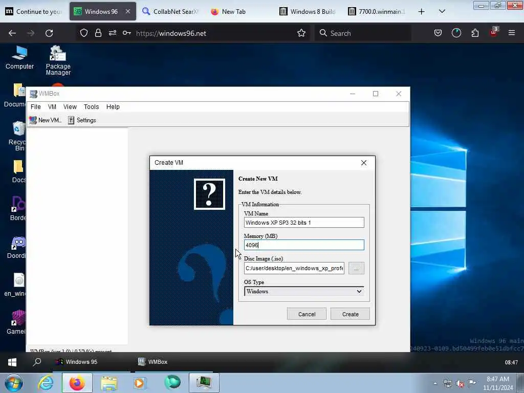Close the Windows 96 browser tab
This screenshot has width=524, height=393.
[127, 11]
